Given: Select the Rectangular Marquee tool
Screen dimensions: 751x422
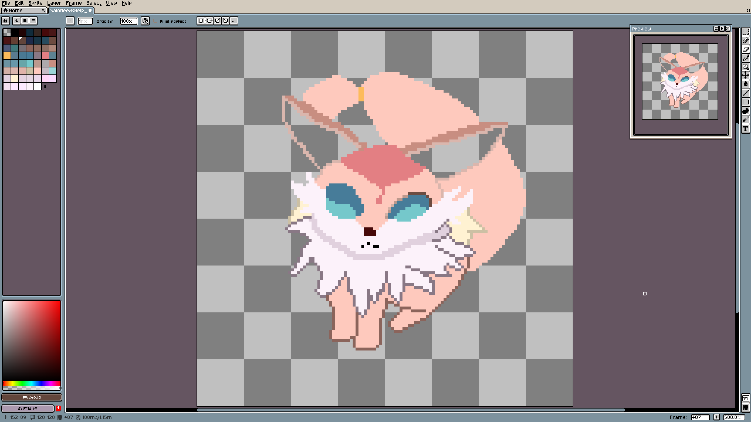Looking at the screenshot, I should pyautogui.click(x=745, y=32).
